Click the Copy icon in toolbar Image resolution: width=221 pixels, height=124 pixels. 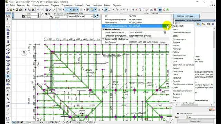coord(29,10)
